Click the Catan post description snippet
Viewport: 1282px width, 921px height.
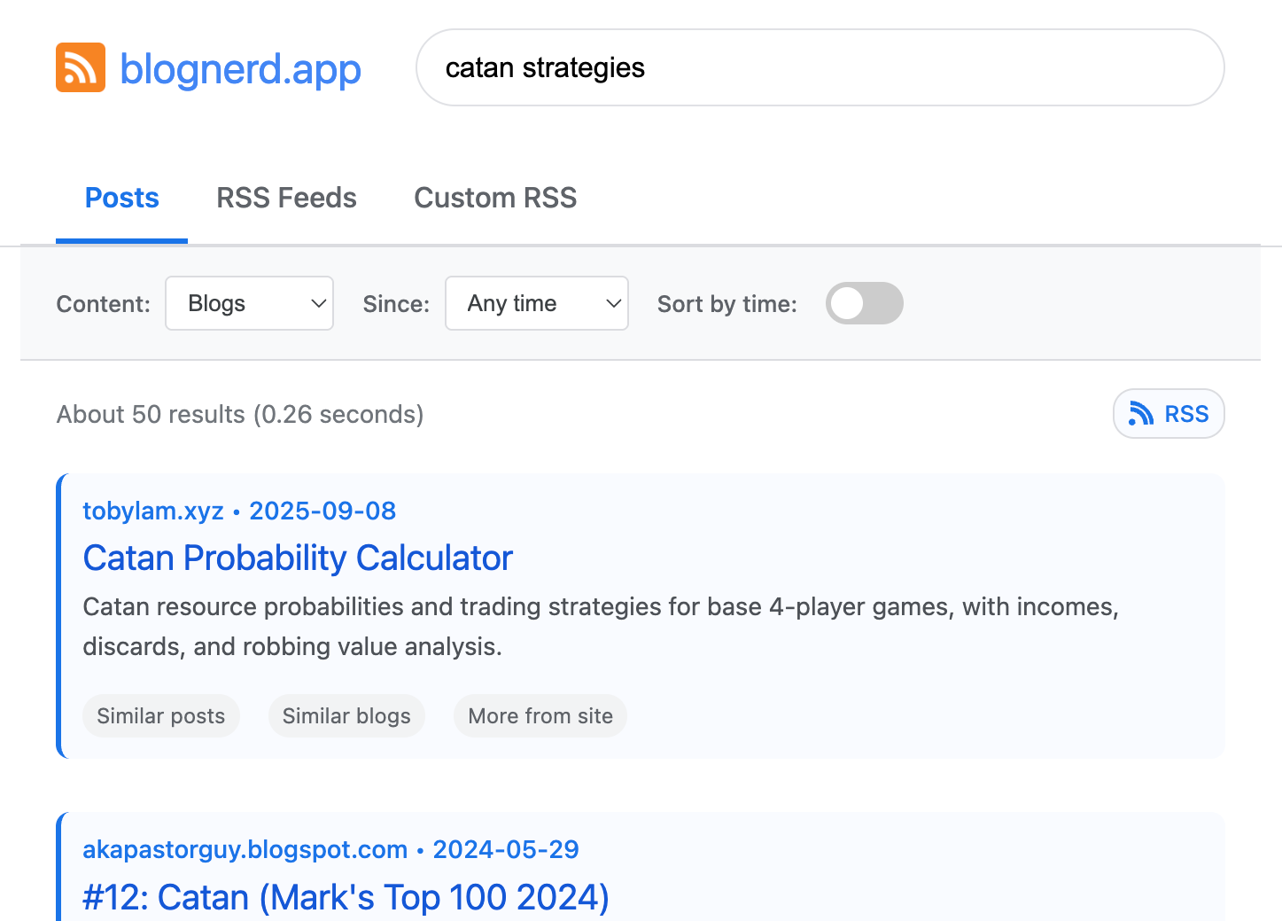pos(600,626)
